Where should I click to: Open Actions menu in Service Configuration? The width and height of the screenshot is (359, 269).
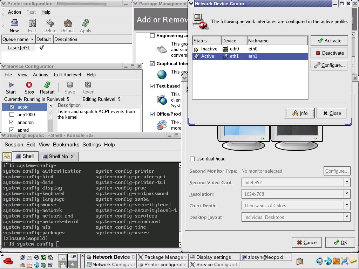click(x=40, y=75)
